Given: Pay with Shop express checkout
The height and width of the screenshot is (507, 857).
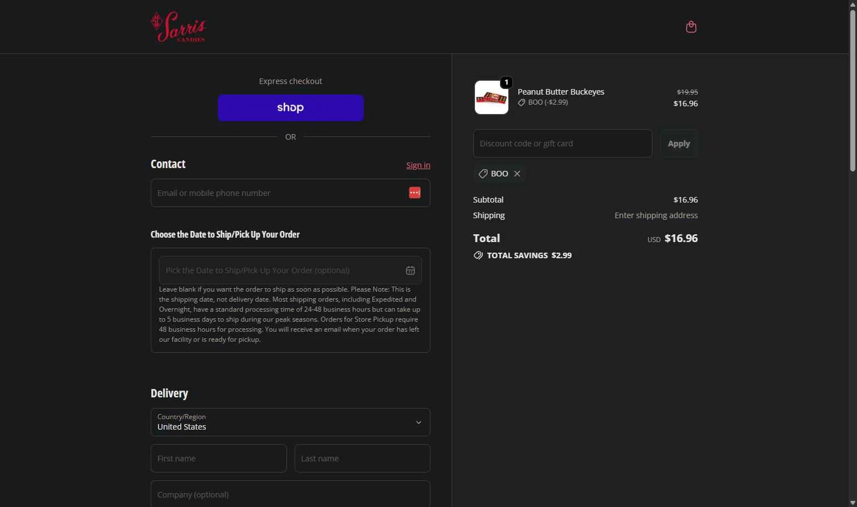Looking at the screenshot, I should pyautogui.click(x=291, y=107).
